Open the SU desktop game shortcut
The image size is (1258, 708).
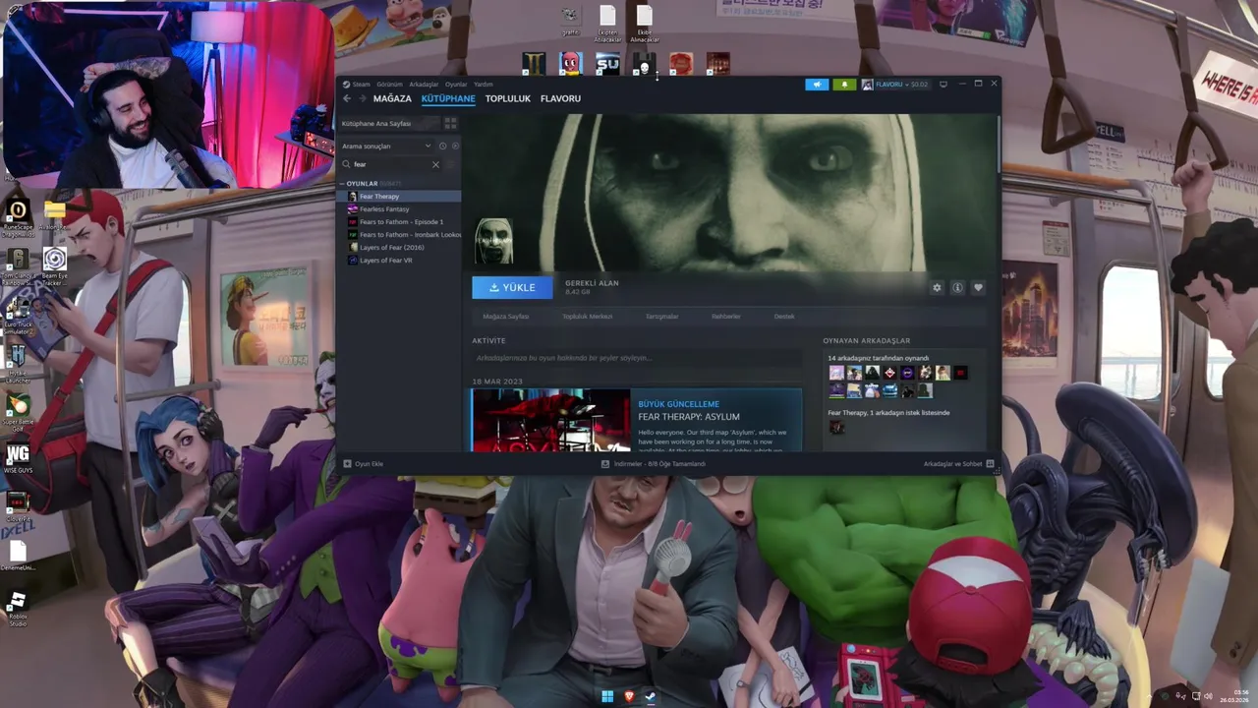[x=607, y=63]
